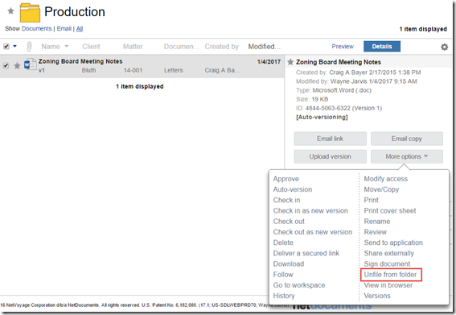This screenshot has width=456, height=315.
Task: Click the Document type column header
Action: [x=182, y=47]
